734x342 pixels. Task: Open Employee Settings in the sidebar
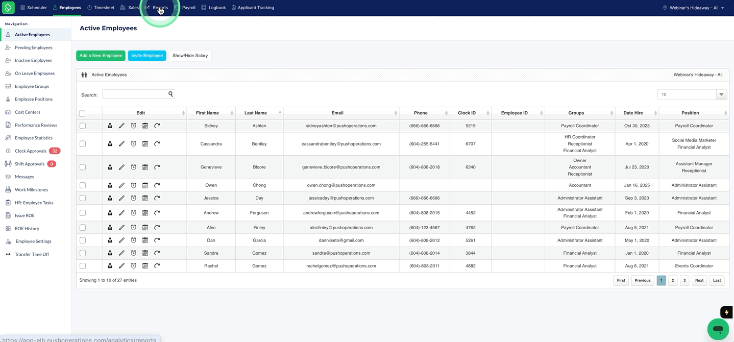(x=33, y=241)
